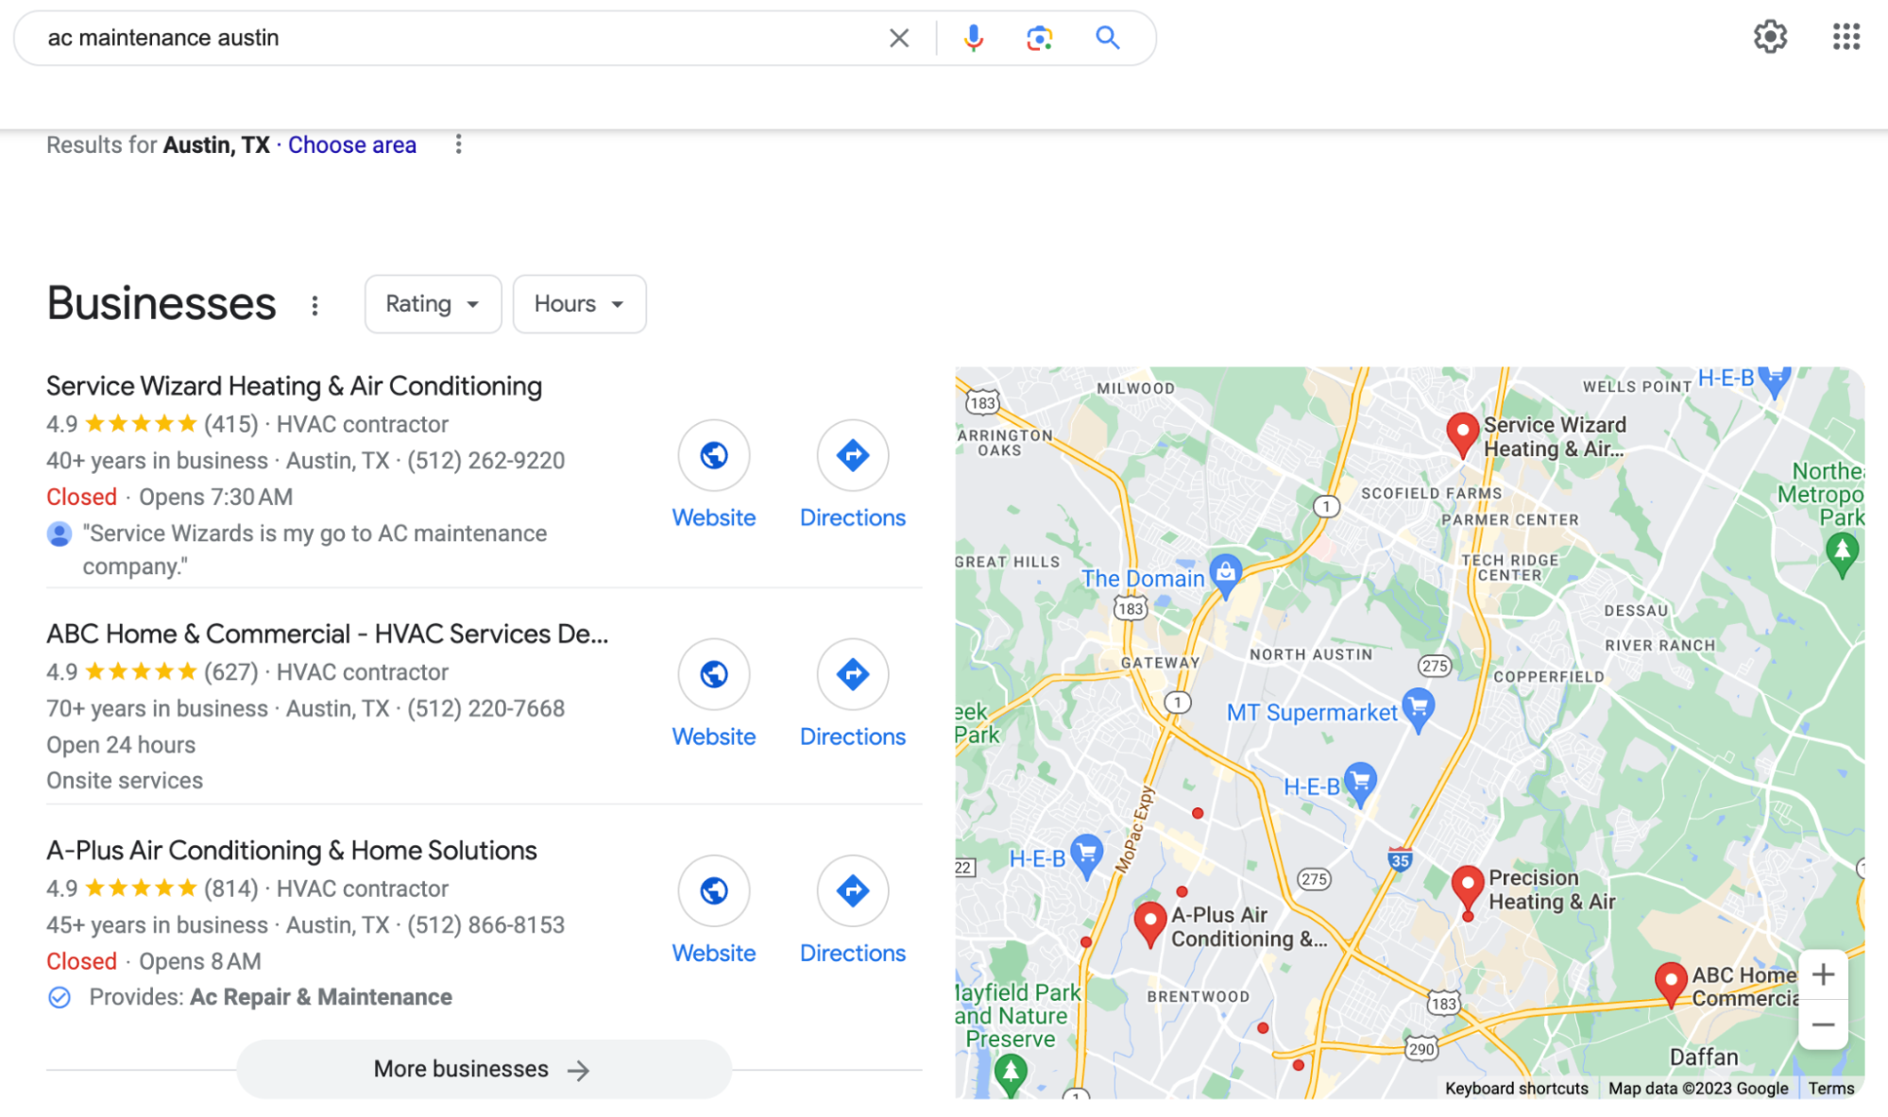This screenshot has height=1117, width=1888.
Task: Open A-Plus Air Conditioning website icon
Action: click(713, 890)
